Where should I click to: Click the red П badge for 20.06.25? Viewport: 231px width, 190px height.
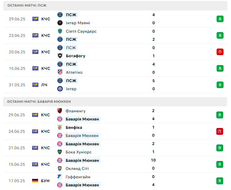[220, 52]
